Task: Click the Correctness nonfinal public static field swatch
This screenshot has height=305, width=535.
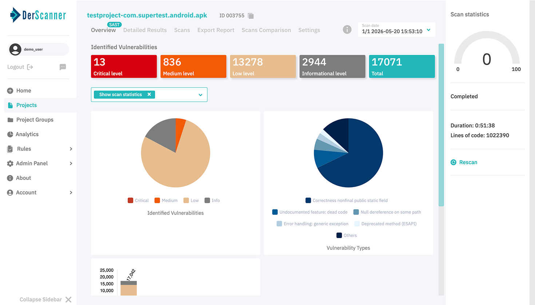Action: coord(308,201)
